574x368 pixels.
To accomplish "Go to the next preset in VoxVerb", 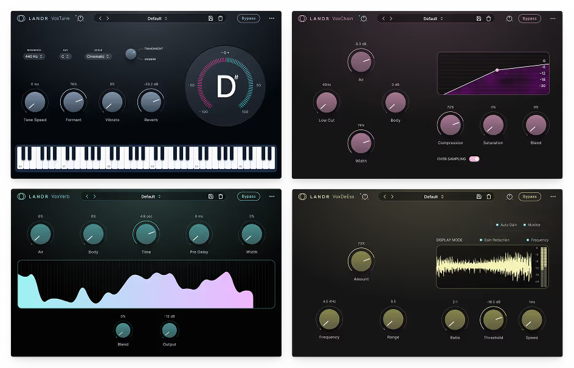I will coord(94,196).
